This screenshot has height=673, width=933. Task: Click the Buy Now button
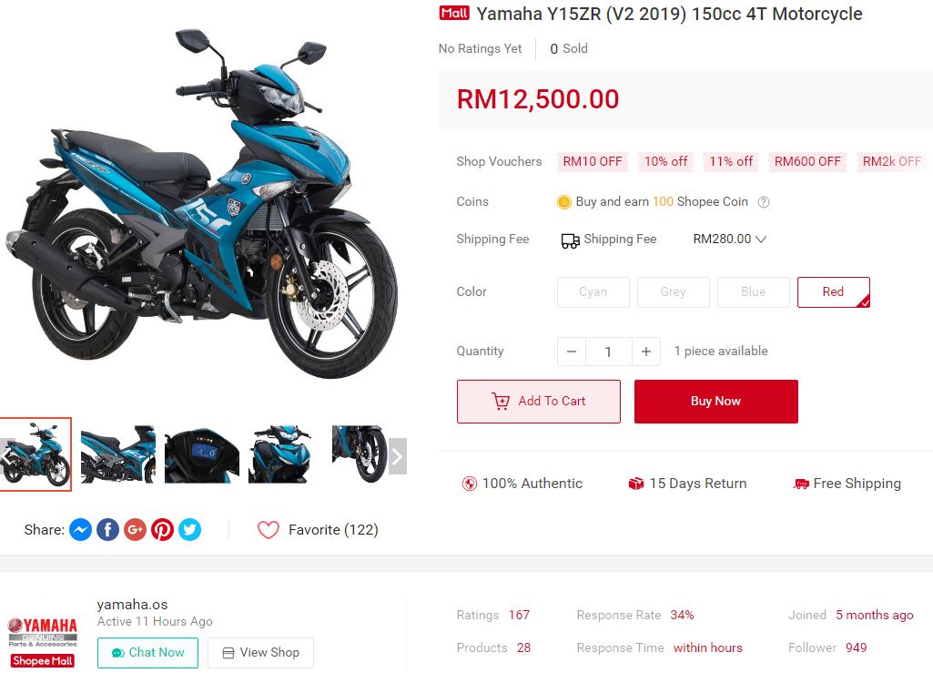(x=715, y=402)
